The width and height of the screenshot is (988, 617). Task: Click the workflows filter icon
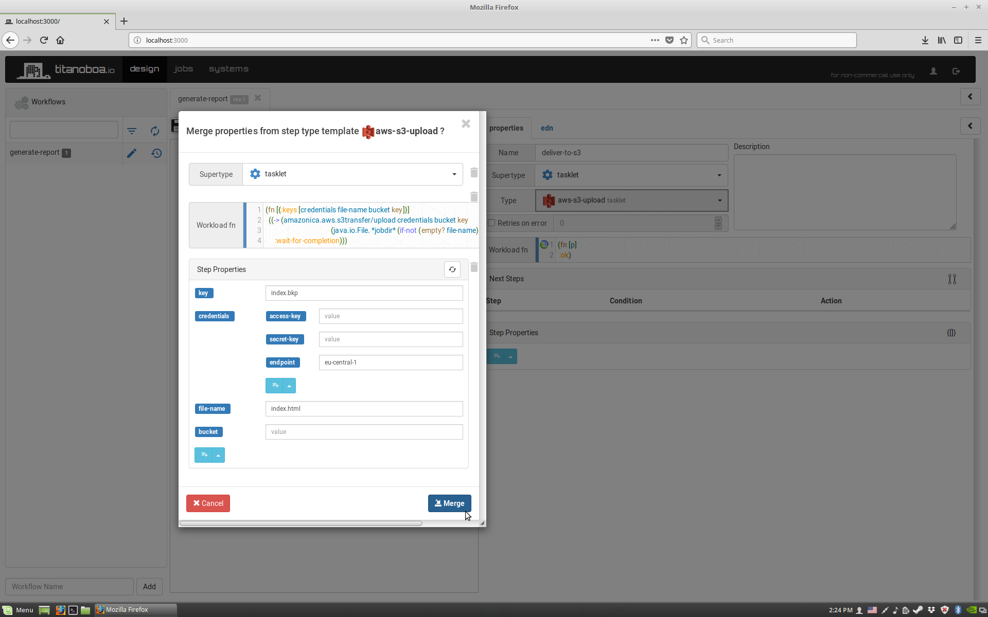click(132, 131)
